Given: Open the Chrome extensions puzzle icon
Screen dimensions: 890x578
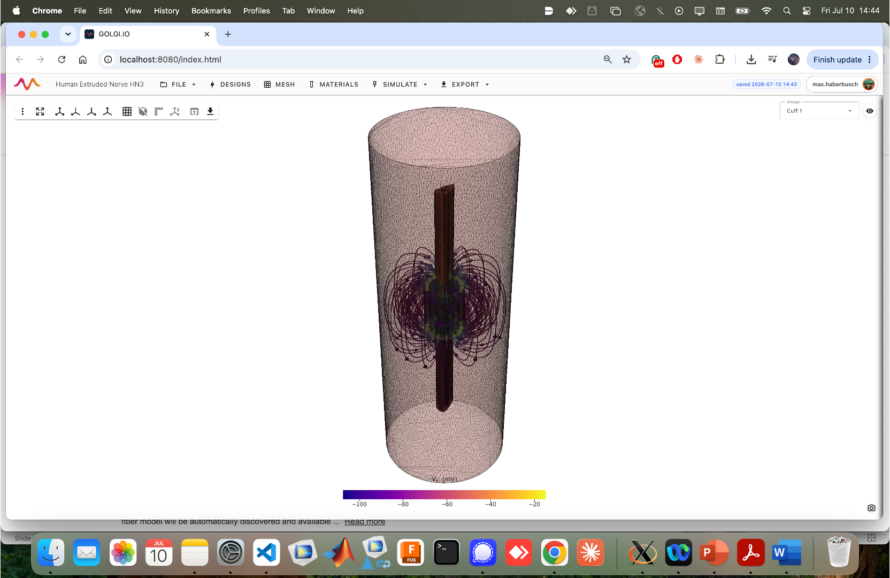Looking at the screenshot, I should 720,59.
